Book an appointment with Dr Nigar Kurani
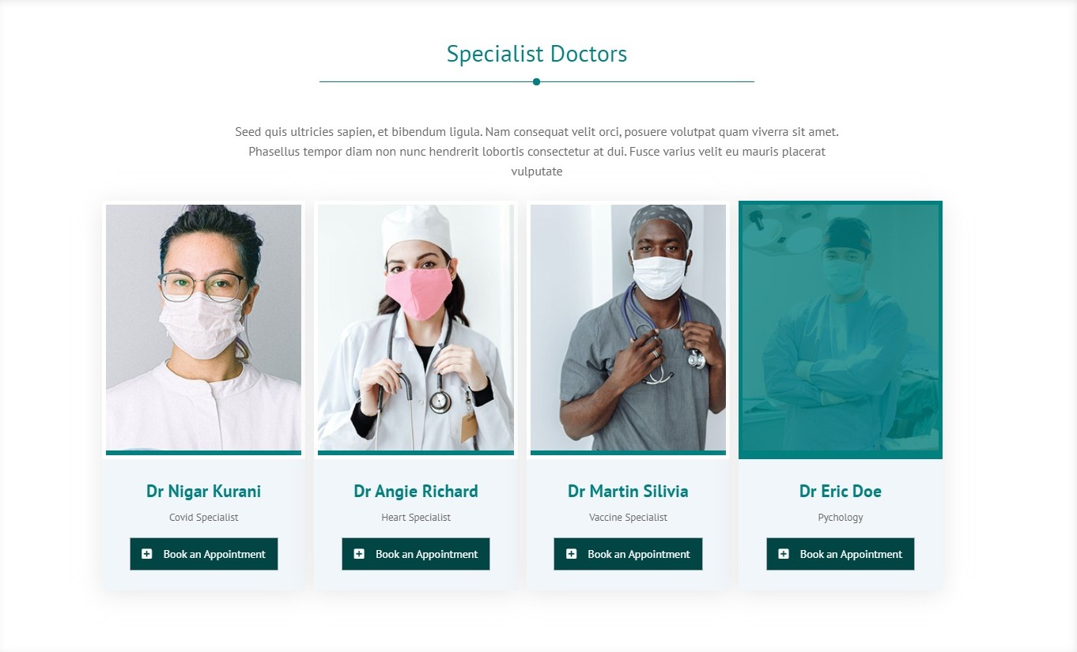Screen dimensions: 1077x652 204,554
